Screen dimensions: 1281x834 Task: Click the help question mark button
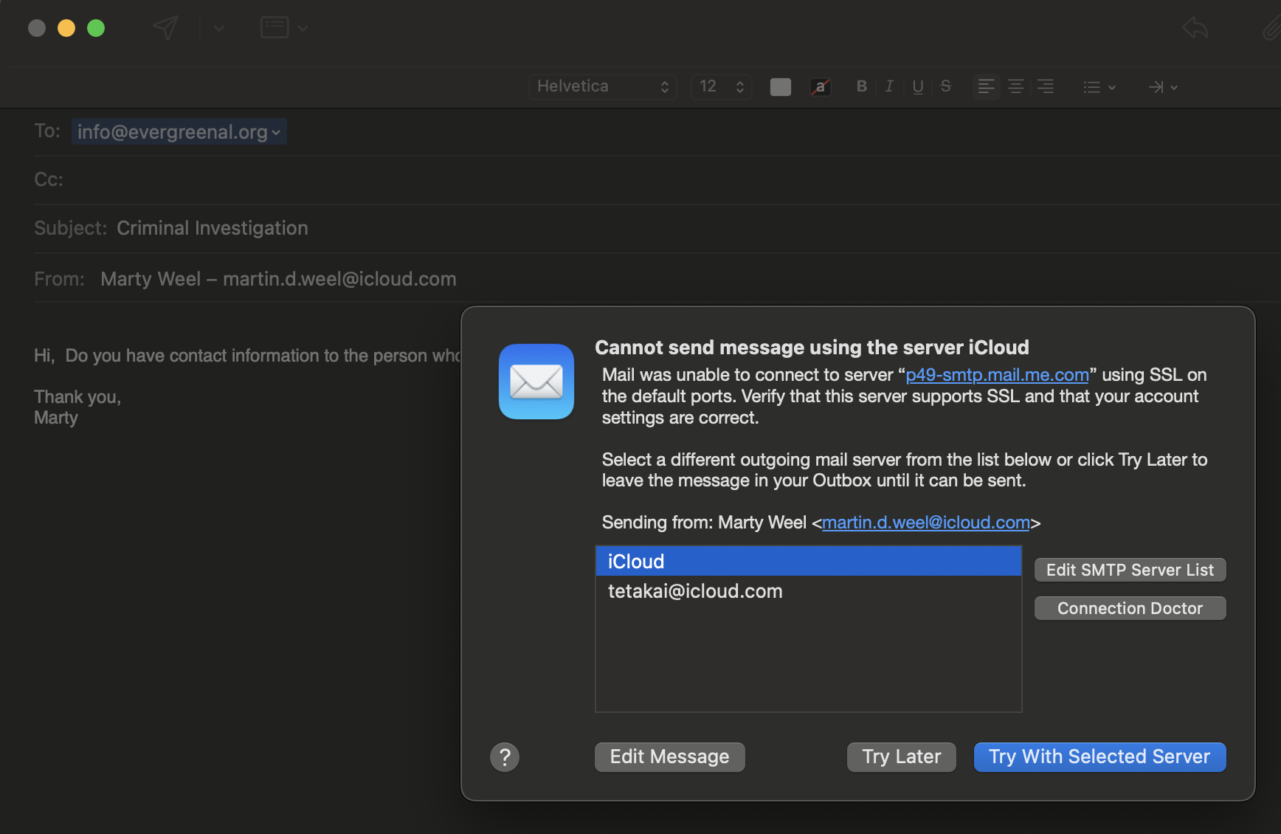505,757
